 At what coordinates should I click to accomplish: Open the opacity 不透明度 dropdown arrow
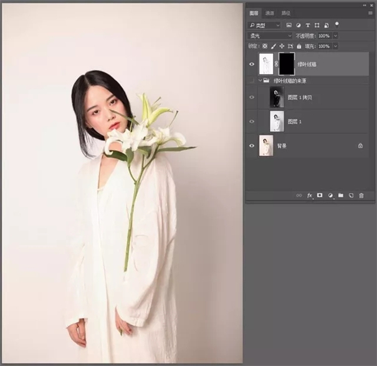pos(336,36)
